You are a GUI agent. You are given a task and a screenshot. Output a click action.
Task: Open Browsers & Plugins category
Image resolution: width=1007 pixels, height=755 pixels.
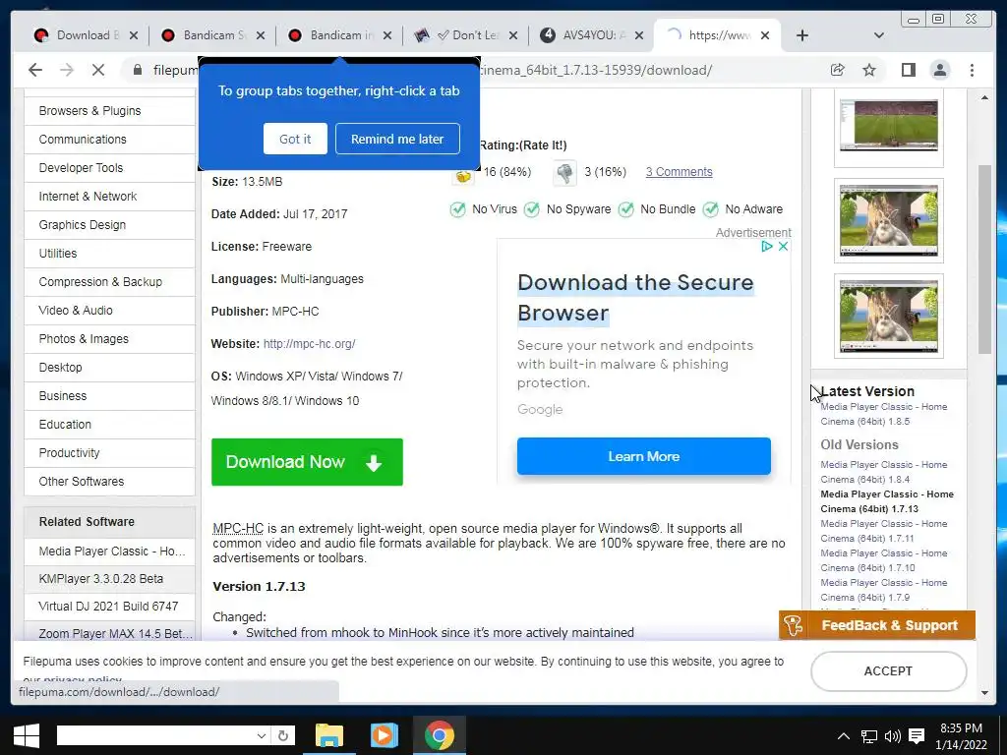click(109, 111)
